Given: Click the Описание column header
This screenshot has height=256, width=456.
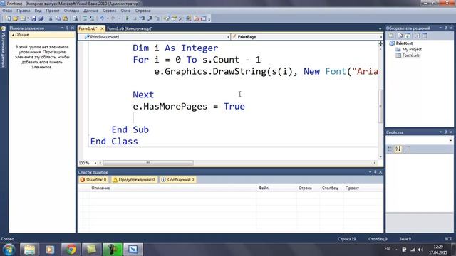Looking at the screenshot, I should click(100, 188).
